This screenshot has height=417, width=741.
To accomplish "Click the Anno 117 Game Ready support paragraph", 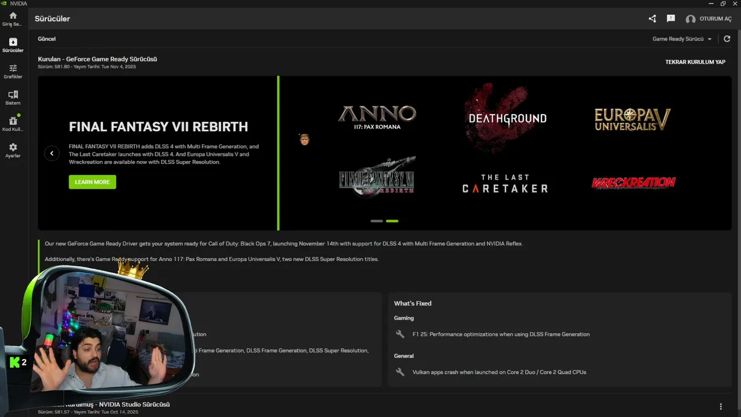I will pos(212,259).
